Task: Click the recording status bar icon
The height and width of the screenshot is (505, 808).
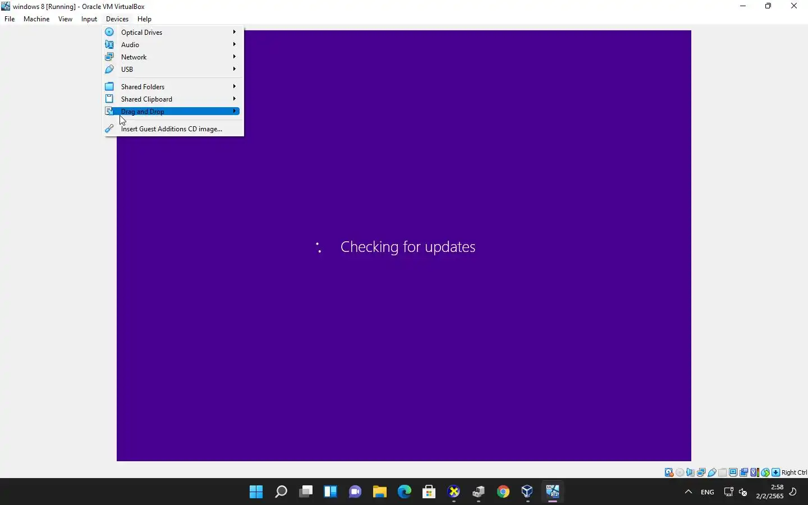Action: click(744, 472)
